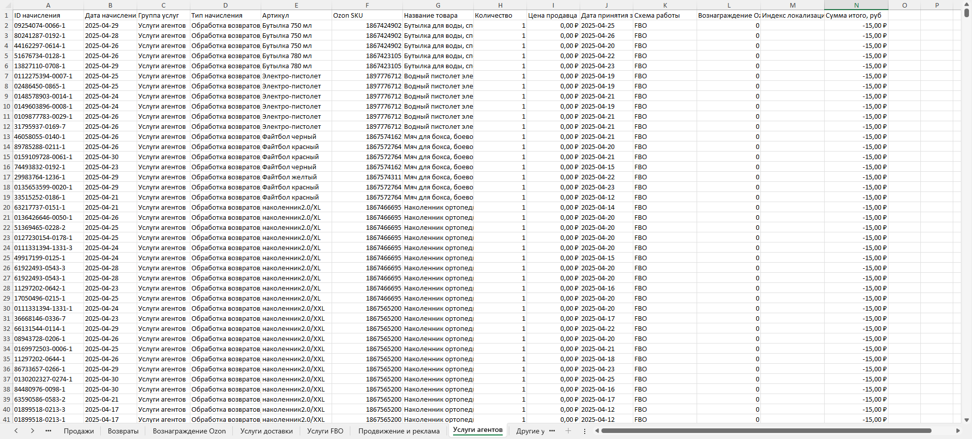The image size is (972, 439).
Task: Open the hidden sheets ellipsis left of Продажи
Action: coord(49,431)
